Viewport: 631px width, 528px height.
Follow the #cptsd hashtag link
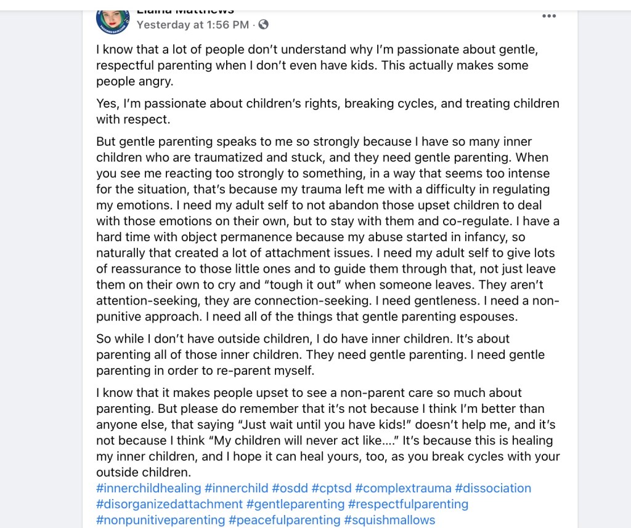tap(332, 488)
